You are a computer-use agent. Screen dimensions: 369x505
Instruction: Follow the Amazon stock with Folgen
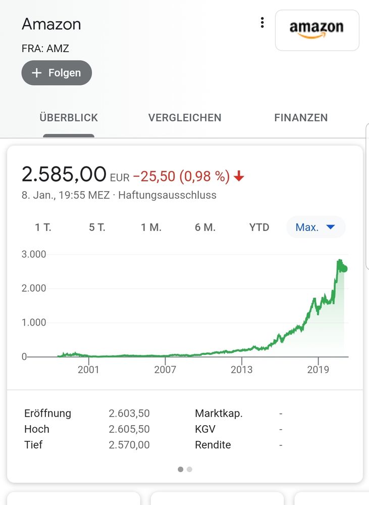click(57, 73)
